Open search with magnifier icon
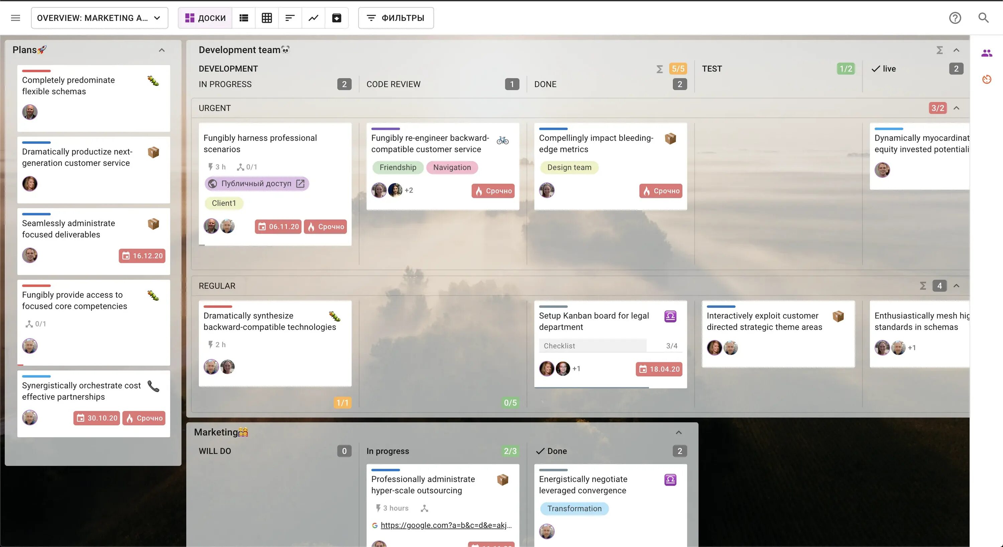The width and height of the screenshot is (1003, 547). tap(984, 18)
